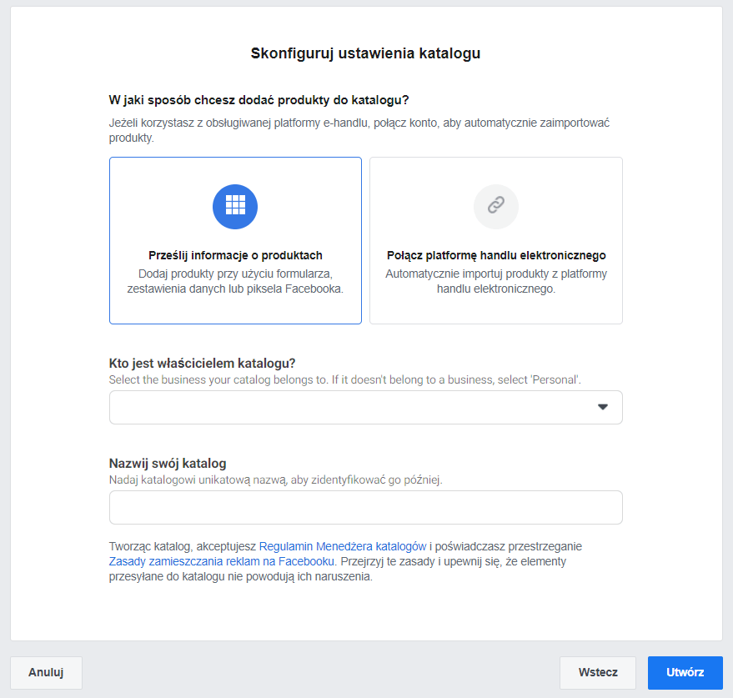Click the 'Skonfiguruj ustawienia katalogu' heading

click(x=365, y=54)
